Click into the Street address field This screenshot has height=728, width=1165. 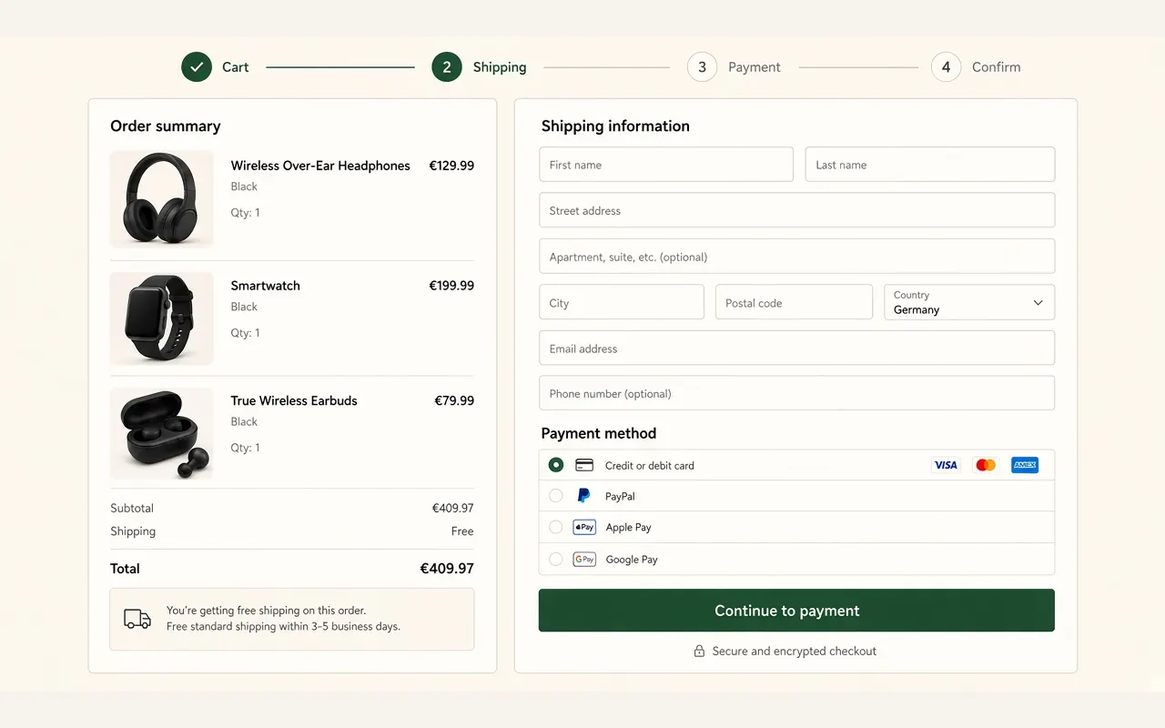[797, 210]
